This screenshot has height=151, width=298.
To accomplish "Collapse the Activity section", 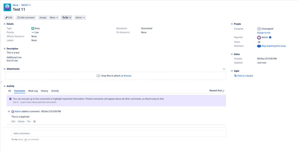I will (x=4, y=86).
